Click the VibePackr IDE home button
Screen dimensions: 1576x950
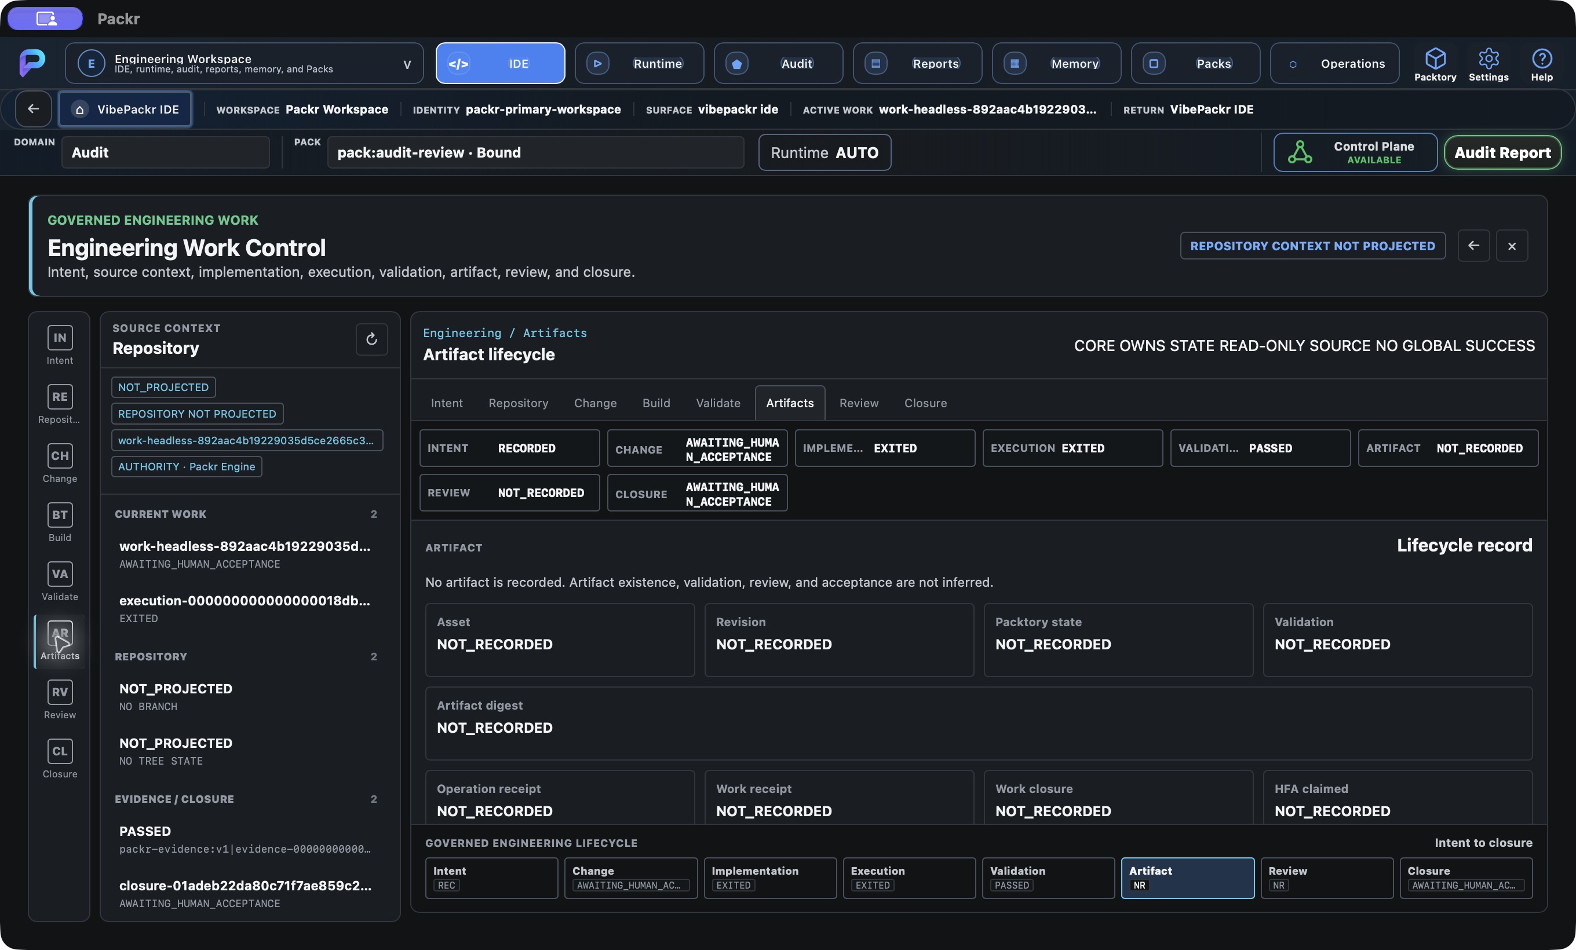(125, 109)
